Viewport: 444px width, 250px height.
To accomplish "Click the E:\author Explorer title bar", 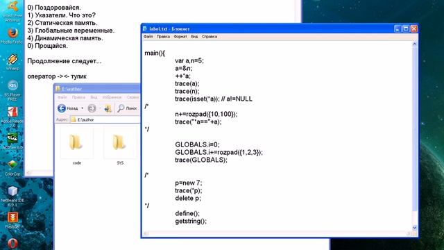I will pos(98,89).
